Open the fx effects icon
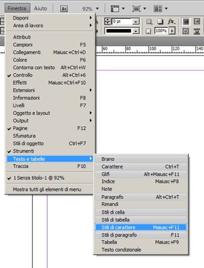This screenshot has width=204, height=268. point(171,22)
